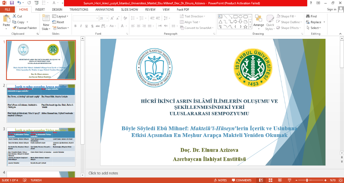Toggle Underline formatting

tap(86, 26)
